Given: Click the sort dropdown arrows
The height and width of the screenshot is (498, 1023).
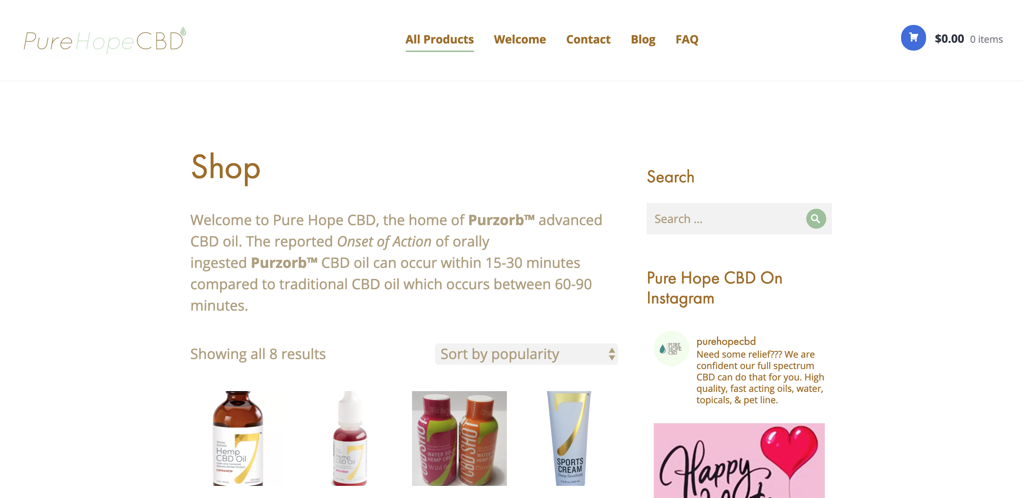Looking at the screenshot, I should coord(612,354).
